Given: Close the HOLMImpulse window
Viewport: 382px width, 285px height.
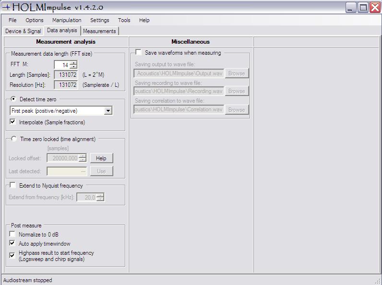Looking at the screenshot, I should (375, 8).
